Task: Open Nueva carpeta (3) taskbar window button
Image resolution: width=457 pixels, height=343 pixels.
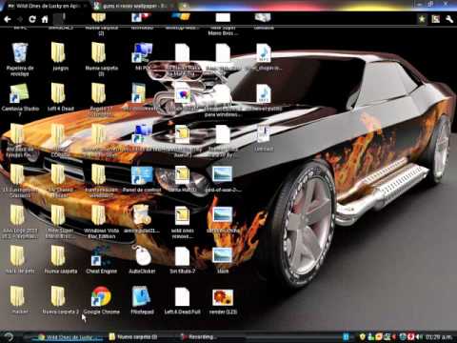Action: click(133, 337)
